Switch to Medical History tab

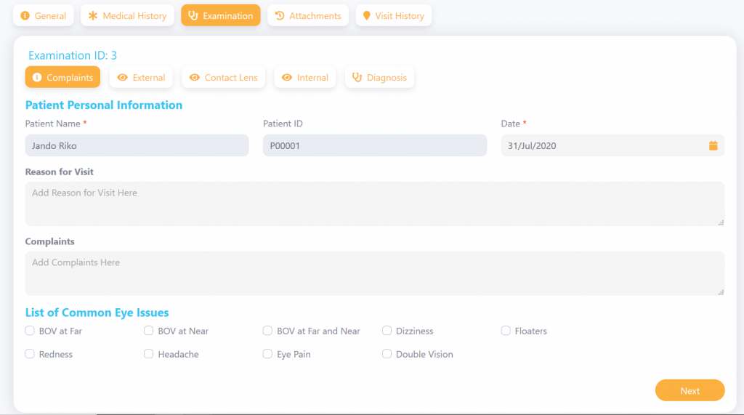pos(127,16)
